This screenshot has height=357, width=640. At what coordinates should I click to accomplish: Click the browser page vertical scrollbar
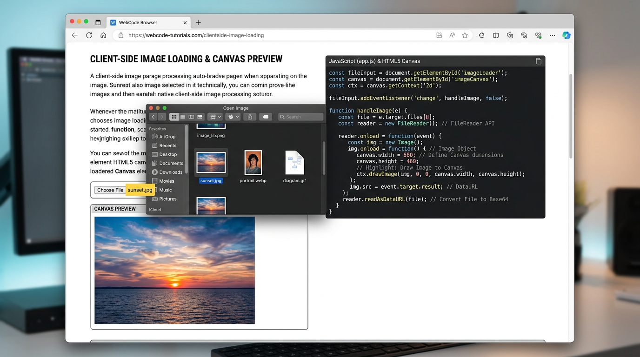pos(571,116)
